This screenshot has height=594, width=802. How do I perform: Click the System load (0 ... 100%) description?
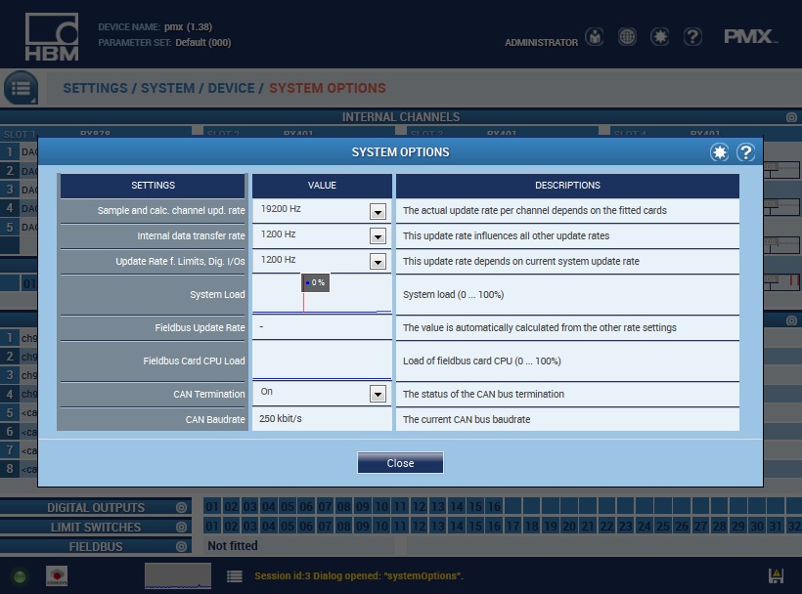coord(453,295)
